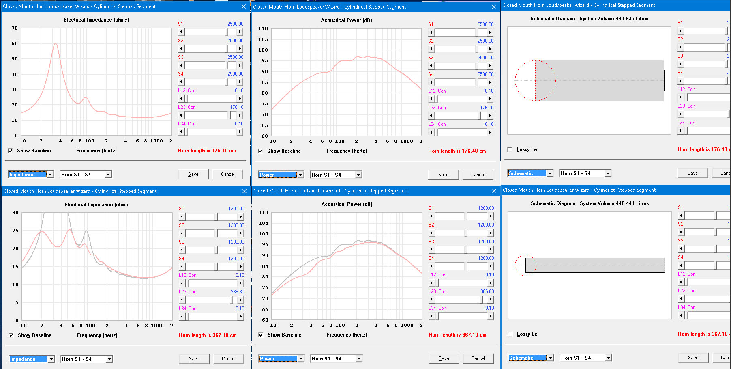Decrease S4 with left arrow, 176.40 cm Impedance window
Viewport: 731px width, 369px height.
click(x=181, y=82)
